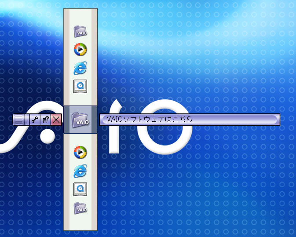The image size is (296, 237).
Task: Click the highlighted VAIO folder in the center
Action: point(80,120)
